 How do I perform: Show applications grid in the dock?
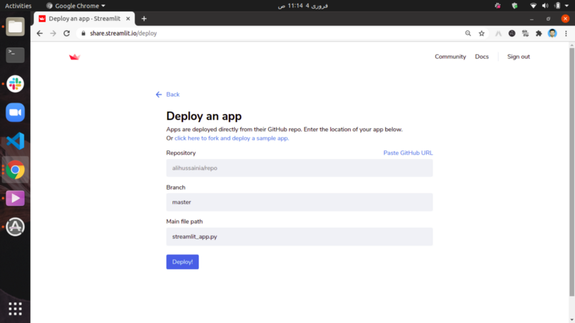[15, 309]
